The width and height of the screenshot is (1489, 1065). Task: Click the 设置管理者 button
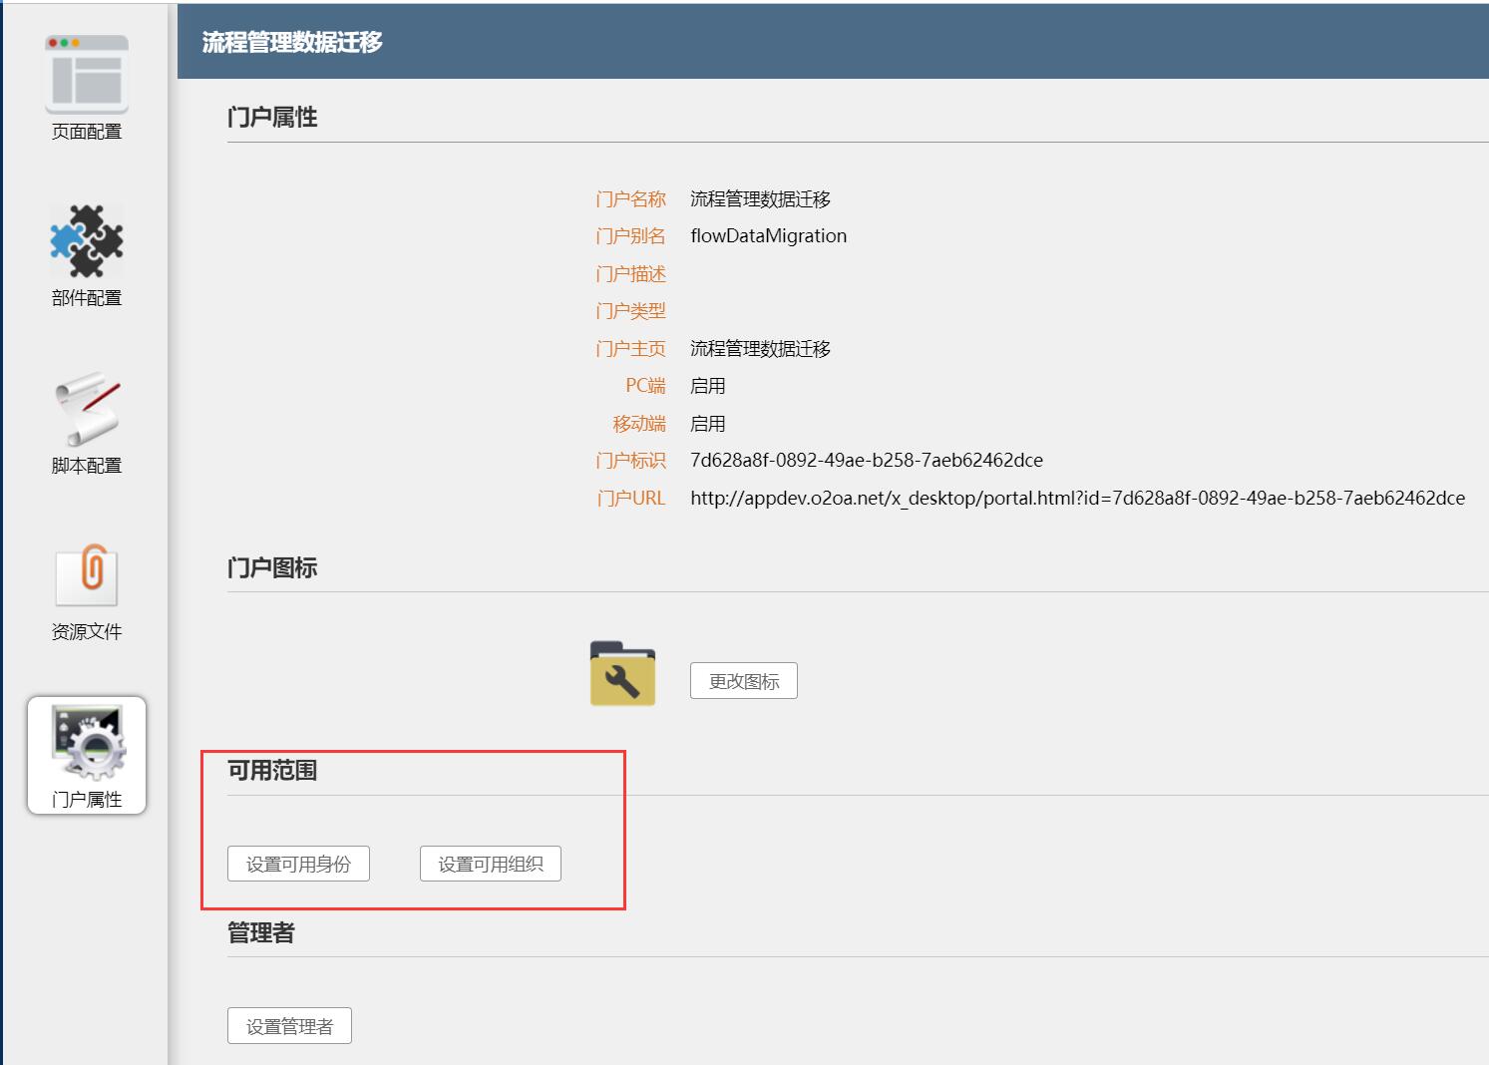click(289, 1026)
